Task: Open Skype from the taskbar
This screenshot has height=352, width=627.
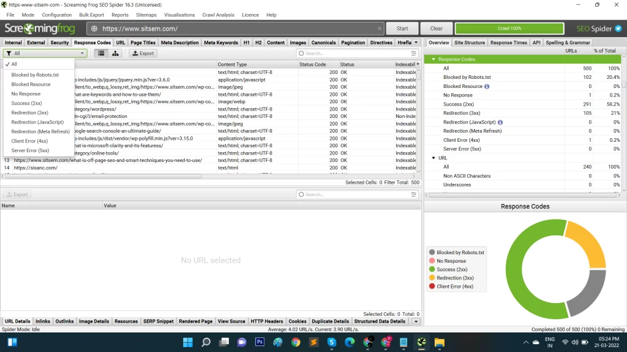Action: [x=331, y=342]
